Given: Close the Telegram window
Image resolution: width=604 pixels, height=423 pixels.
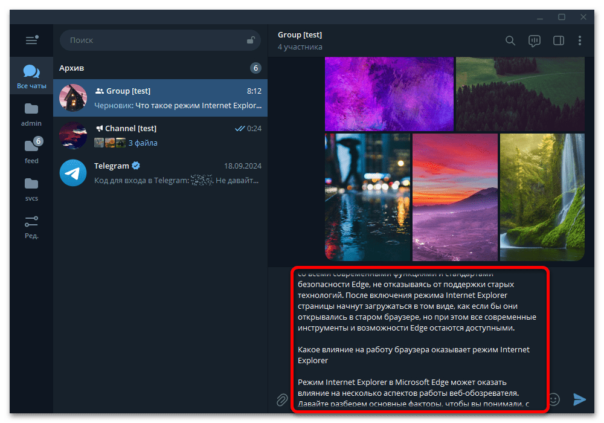Looking at the screenshot, I should pyautogui.click(x=583, y=18).
